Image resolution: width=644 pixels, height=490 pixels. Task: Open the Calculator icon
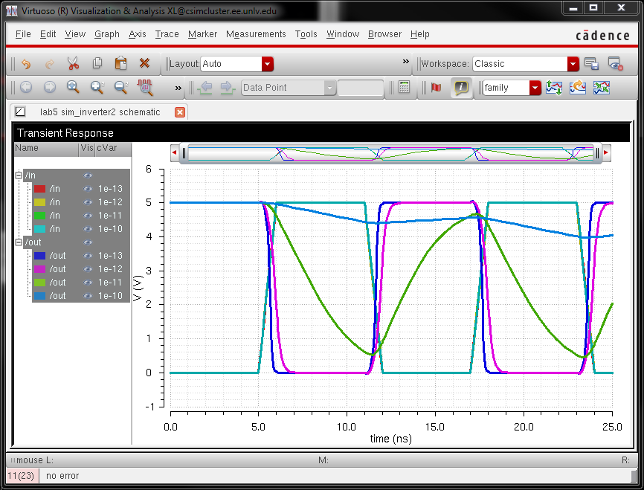click(x=404, y=88)
